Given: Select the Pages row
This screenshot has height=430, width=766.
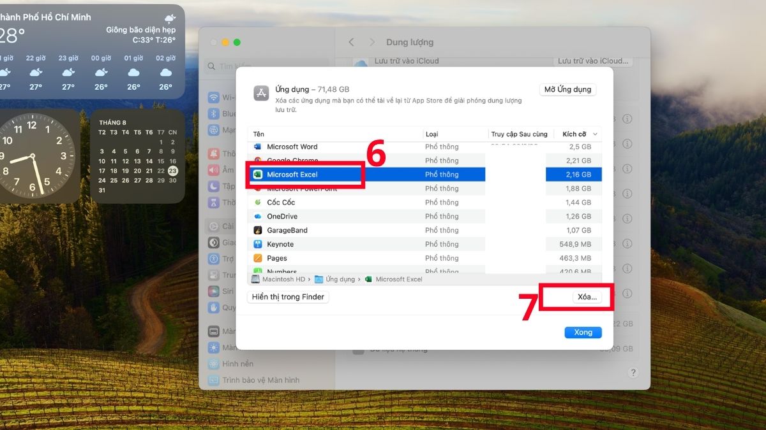Looking at the screenshot, I should [424, 258].
